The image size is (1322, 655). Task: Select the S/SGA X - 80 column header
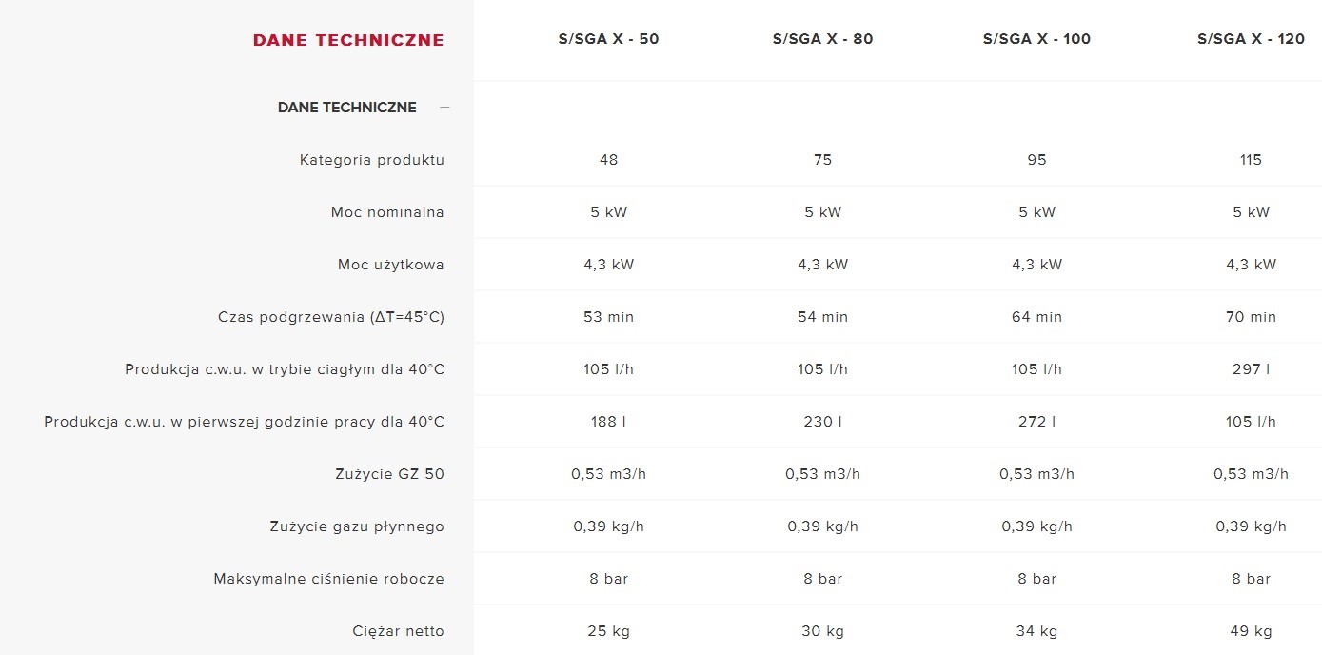(823, 39)
